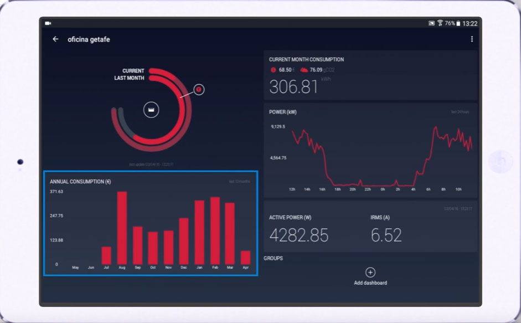Tap the IRMS 6.52 reading
This screenshot has height=323, width=521.
click(386, 235)
